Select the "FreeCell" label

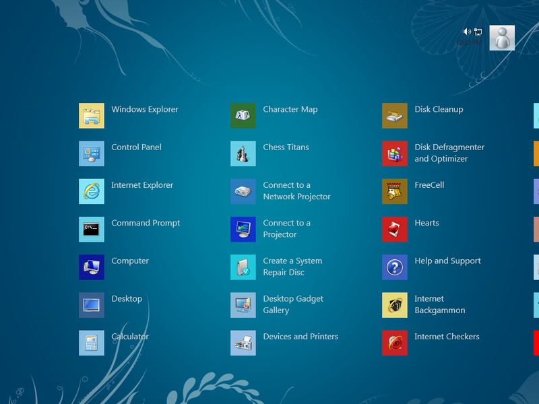[x=429, y=184]
